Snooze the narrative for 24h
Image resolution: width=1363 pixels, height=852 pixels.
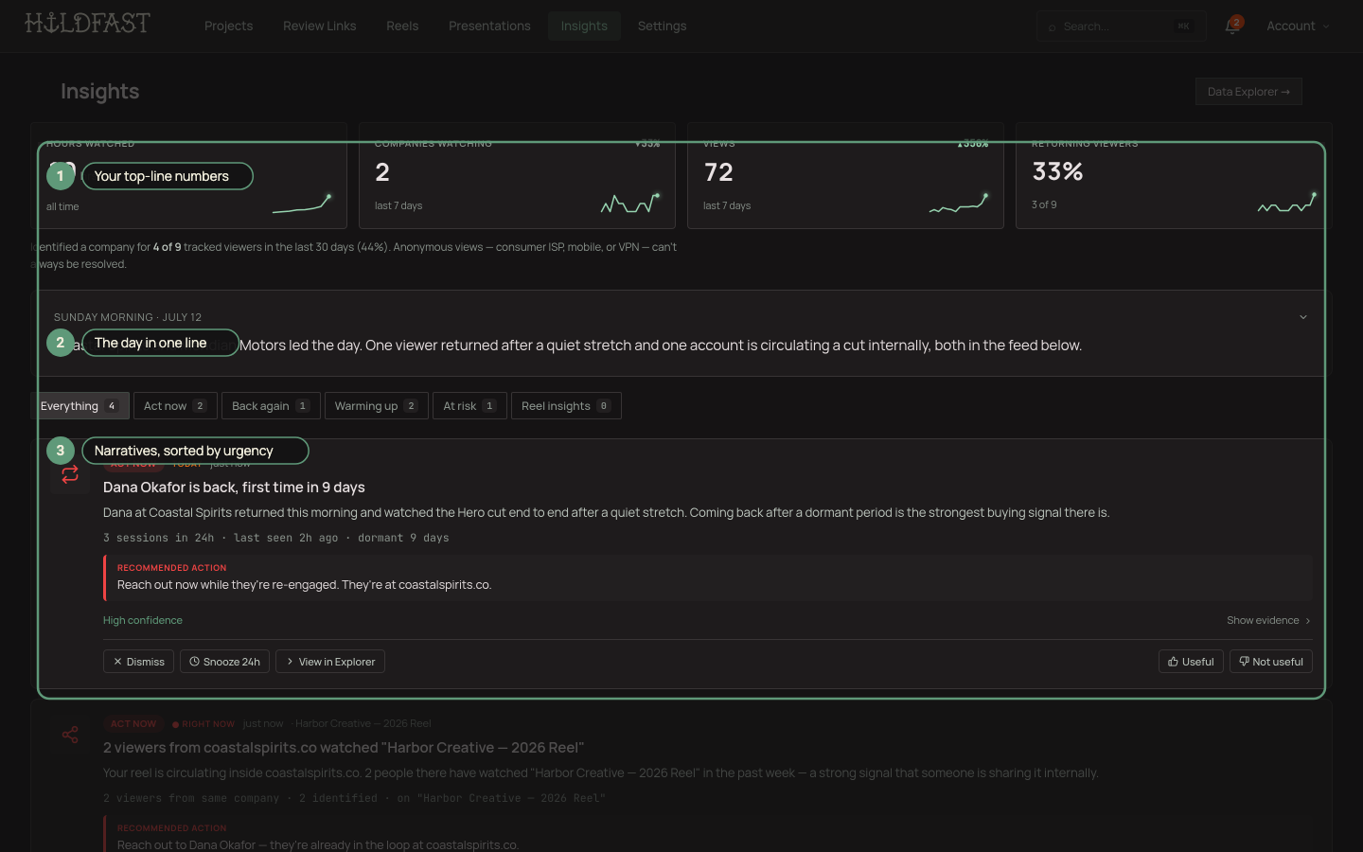(224, 662)
